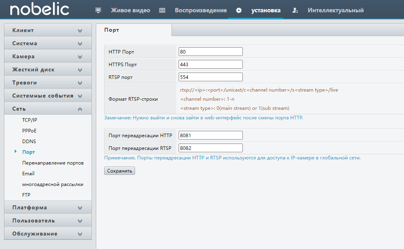Open the FTP settings page
Viewport: 404px width, 249px height.
pos(26,195)
